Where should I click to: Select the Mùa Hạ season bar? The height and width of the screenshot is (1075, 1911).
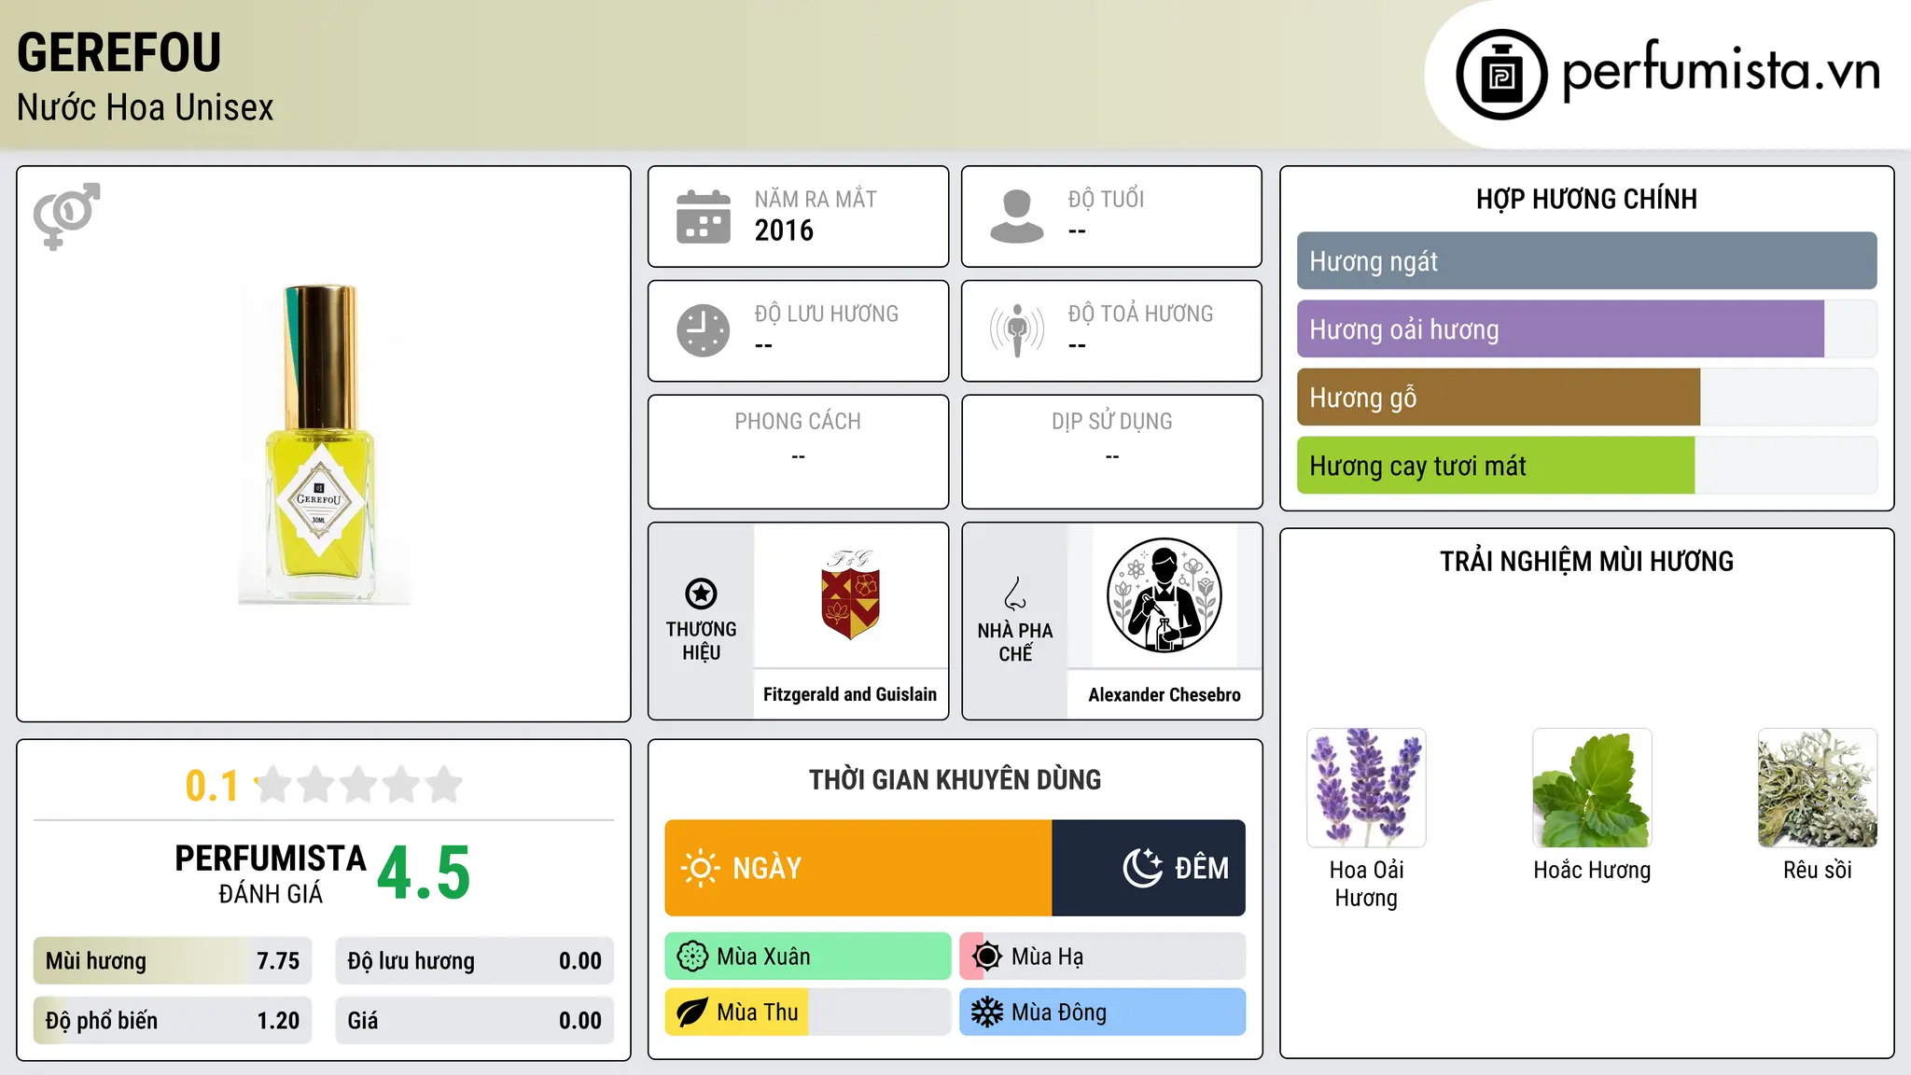(1103, 956)
